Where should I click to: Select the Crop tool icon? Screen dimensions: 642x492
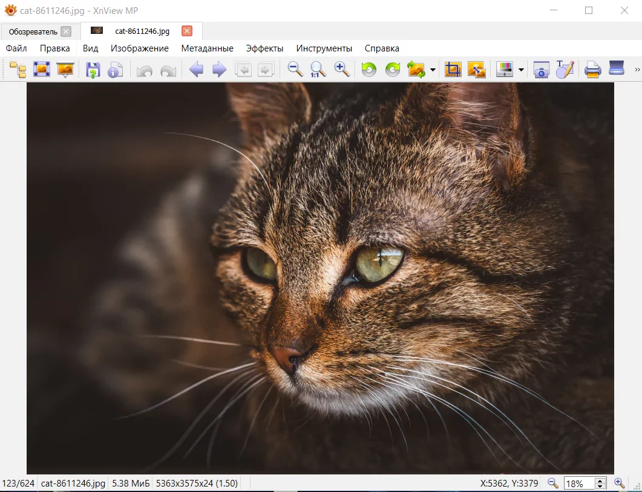(453, 70)
